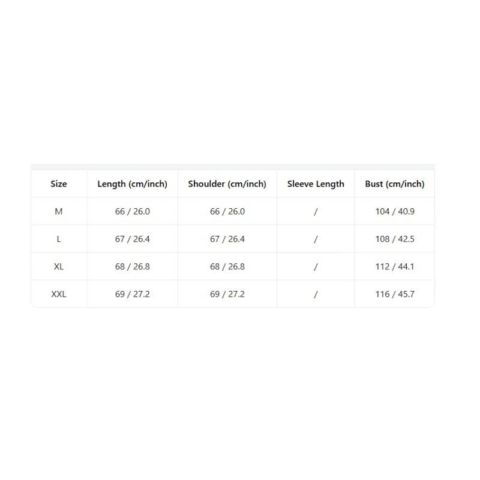480x480 pixels.
Task: Select the slash in M sleeve length cell
Action: click(x=316, y=212)
